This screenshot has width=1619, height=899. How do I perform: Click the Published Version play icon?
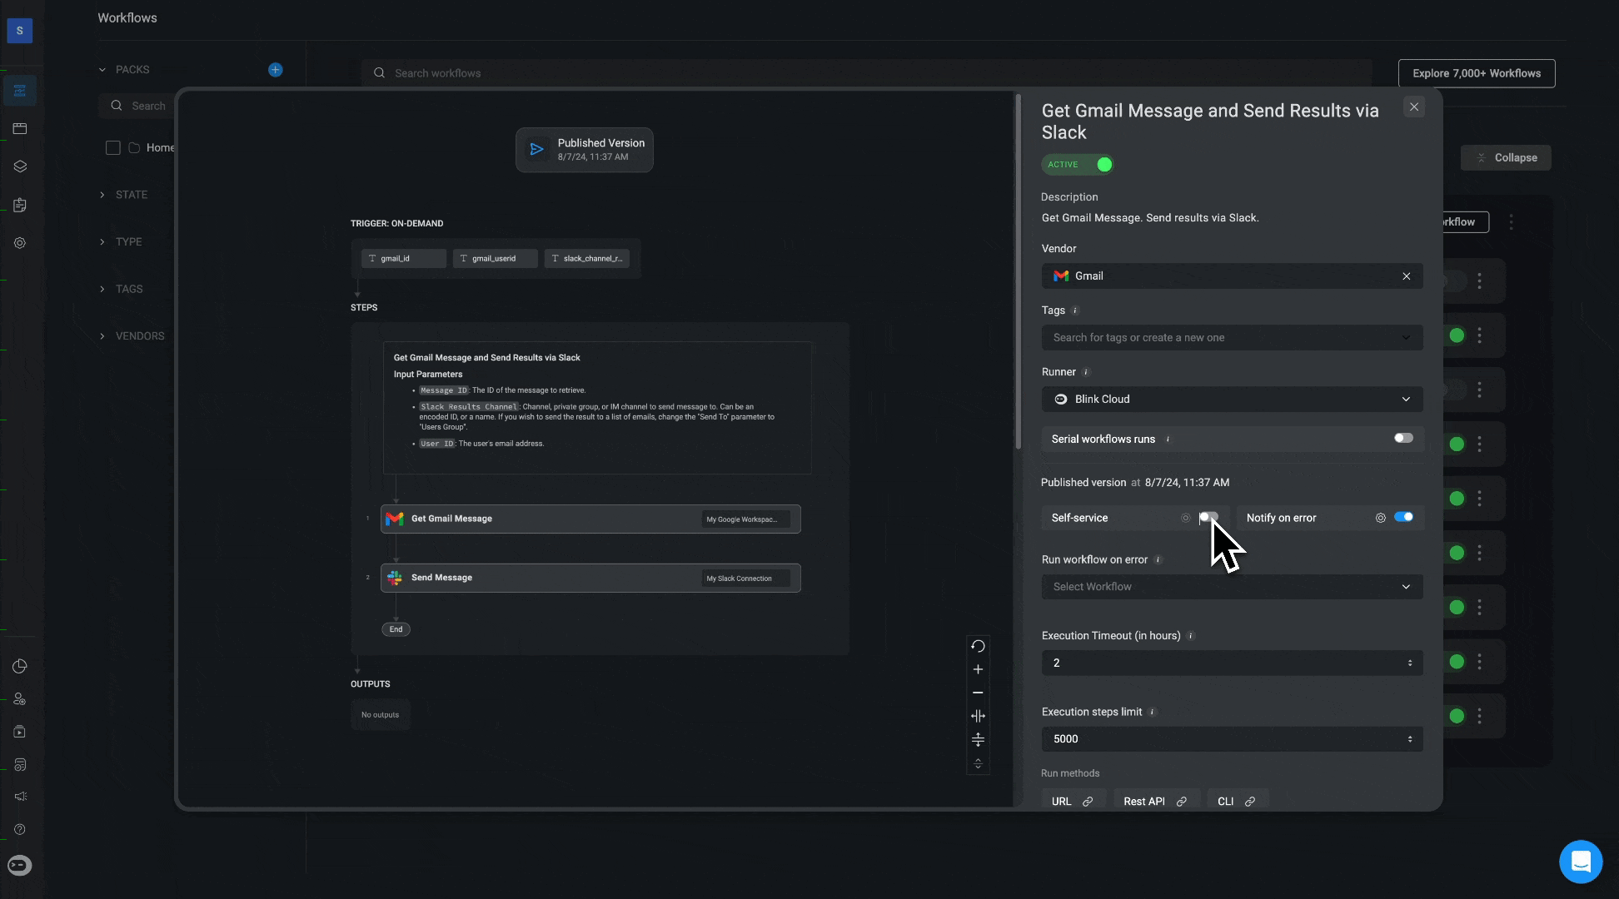[x=537, y=150]
